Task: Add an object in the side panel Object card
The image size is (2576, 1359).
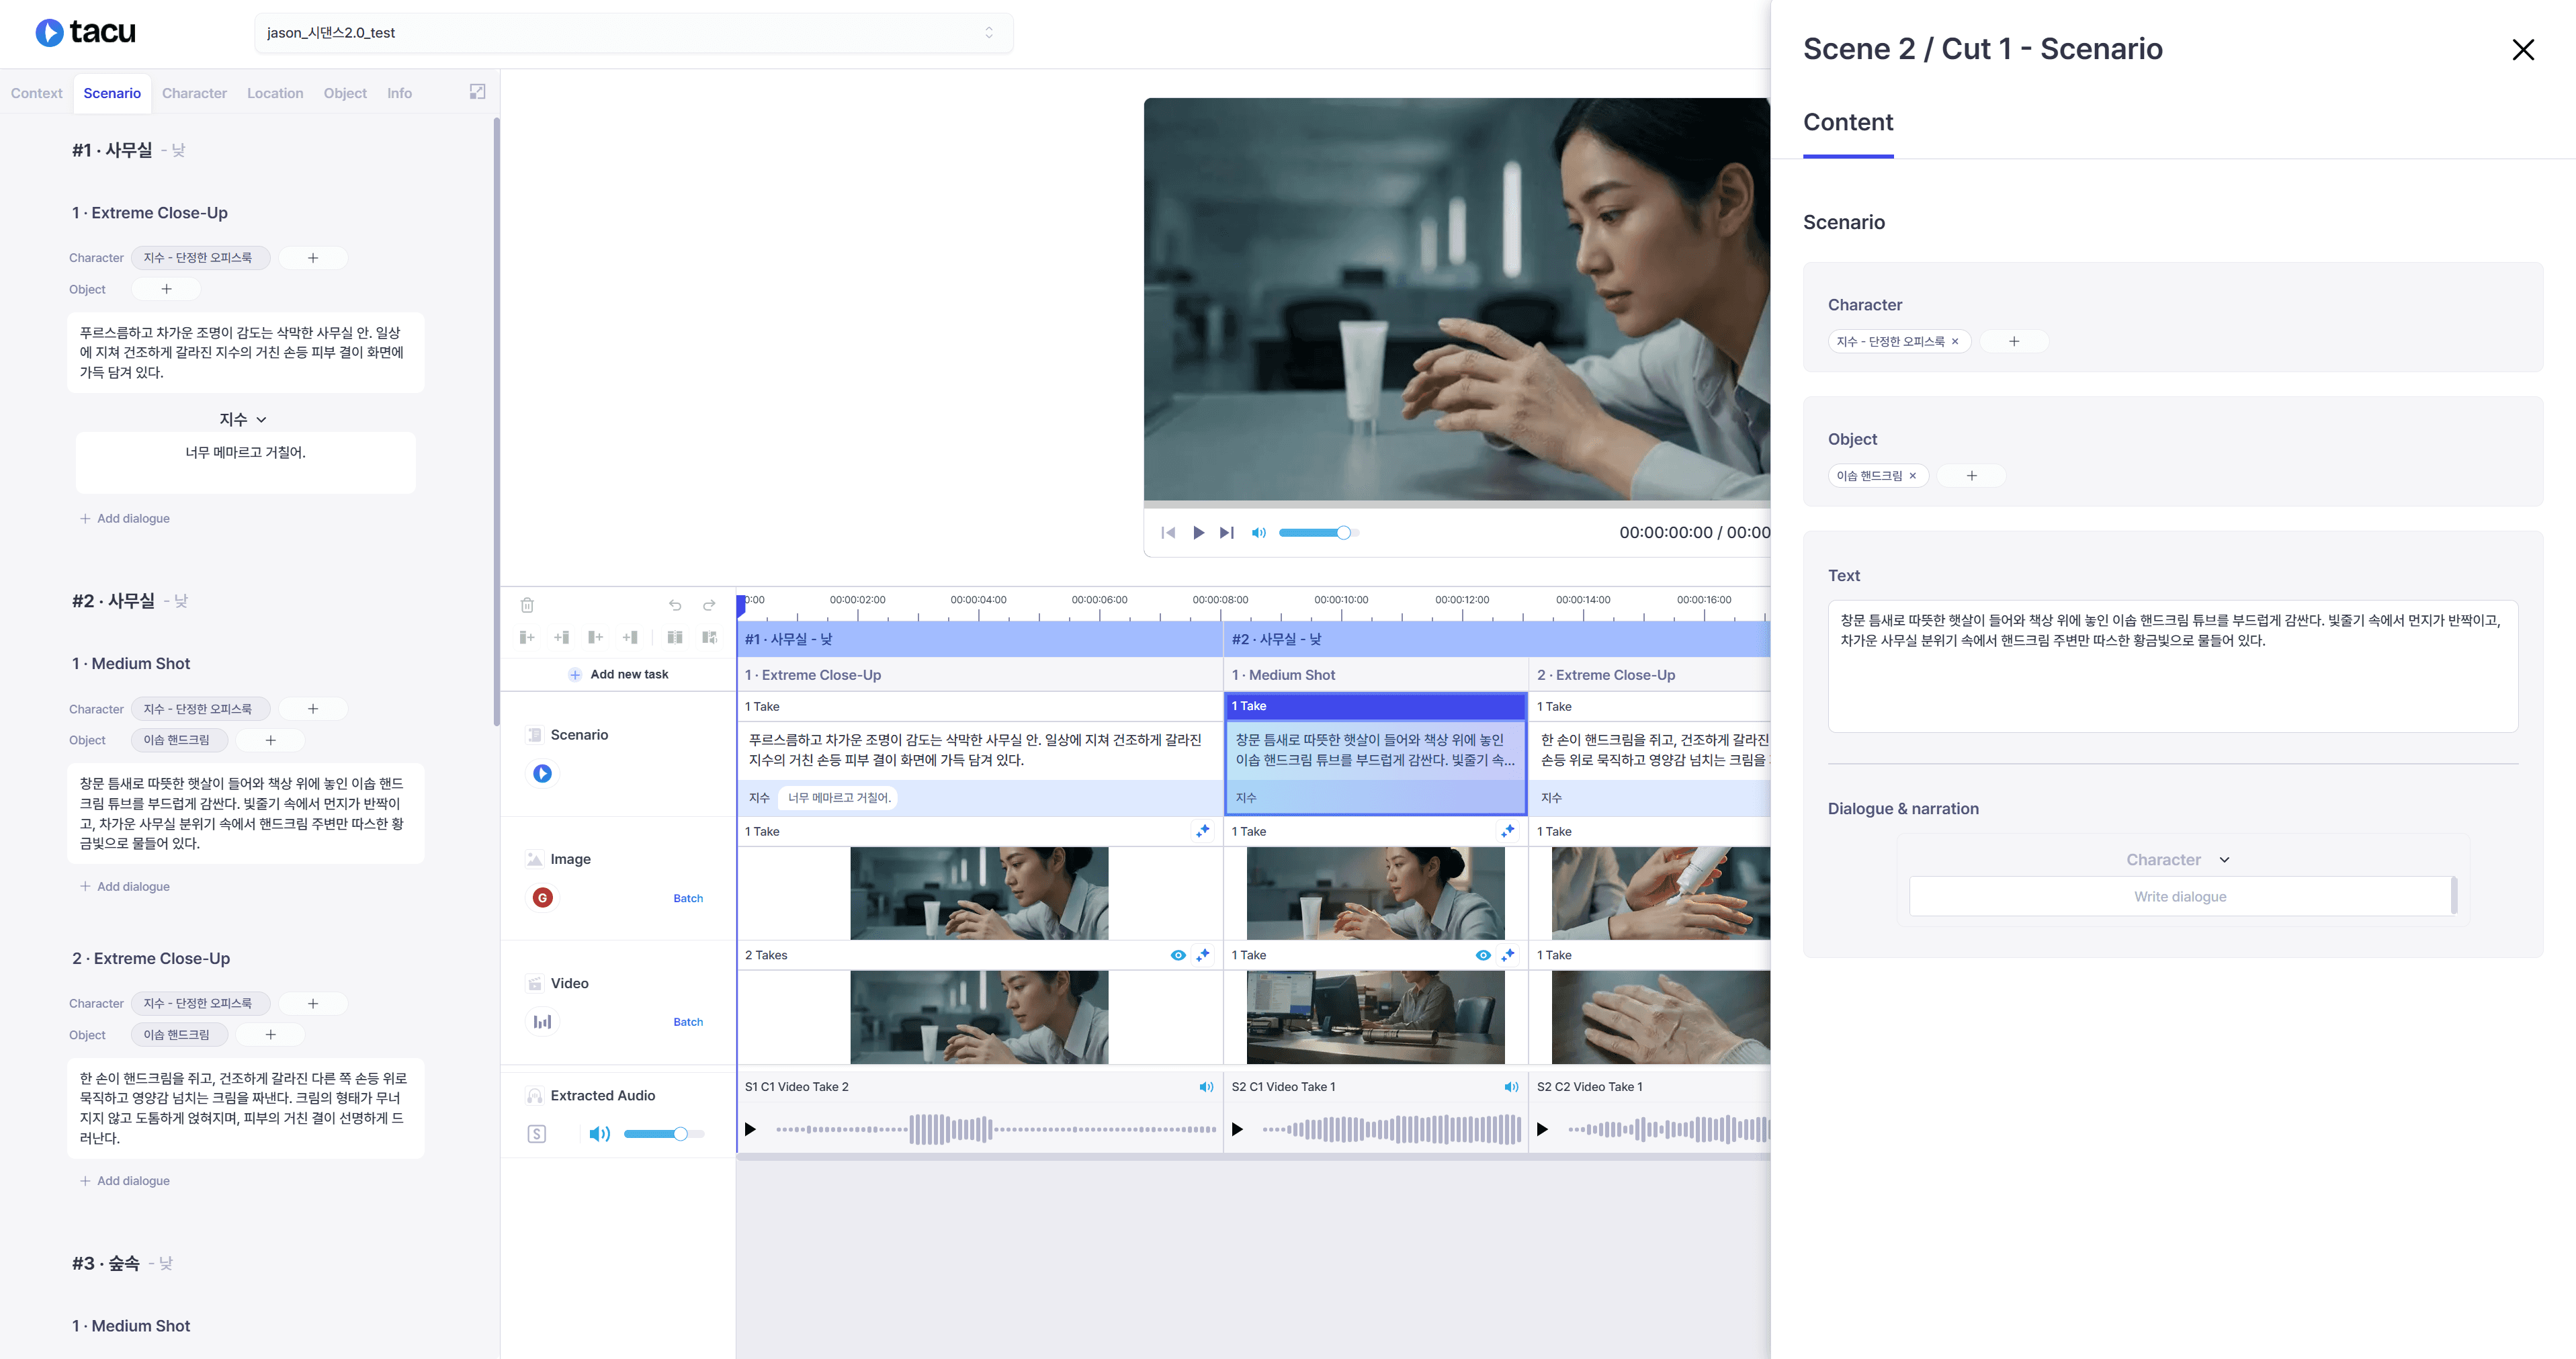Action: pyautogui.click(x=1972, y=476)
